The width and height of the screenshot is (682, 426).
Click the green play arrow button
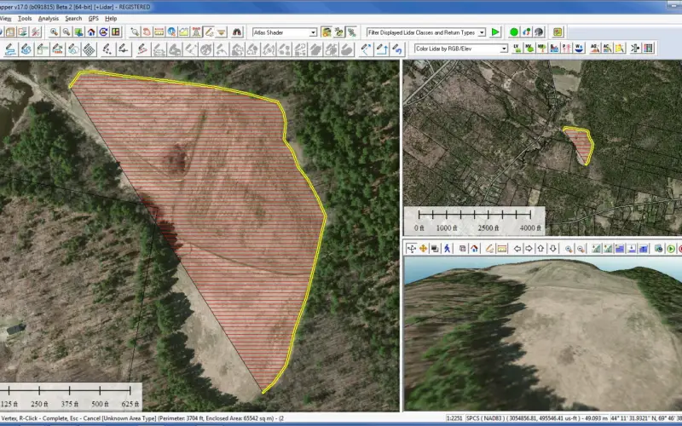495,32
